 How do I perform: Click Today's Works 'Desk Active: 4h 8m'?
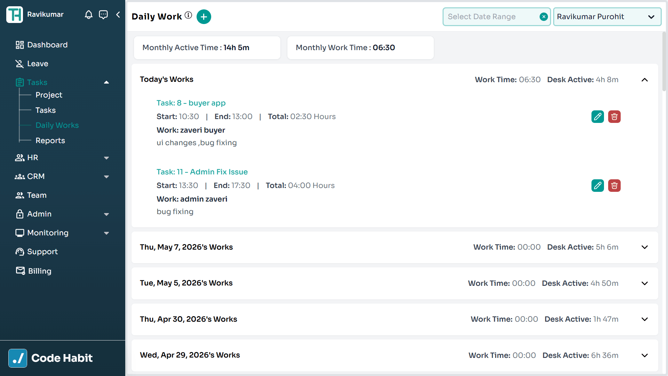click(x=583, y=80)
